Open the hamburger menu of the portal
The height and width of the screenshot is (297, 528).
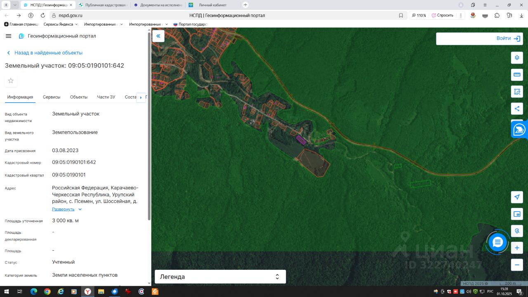[8, 36]
